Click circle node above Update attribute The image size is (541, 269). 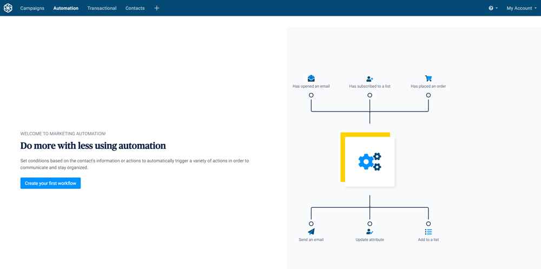(370, 224)
